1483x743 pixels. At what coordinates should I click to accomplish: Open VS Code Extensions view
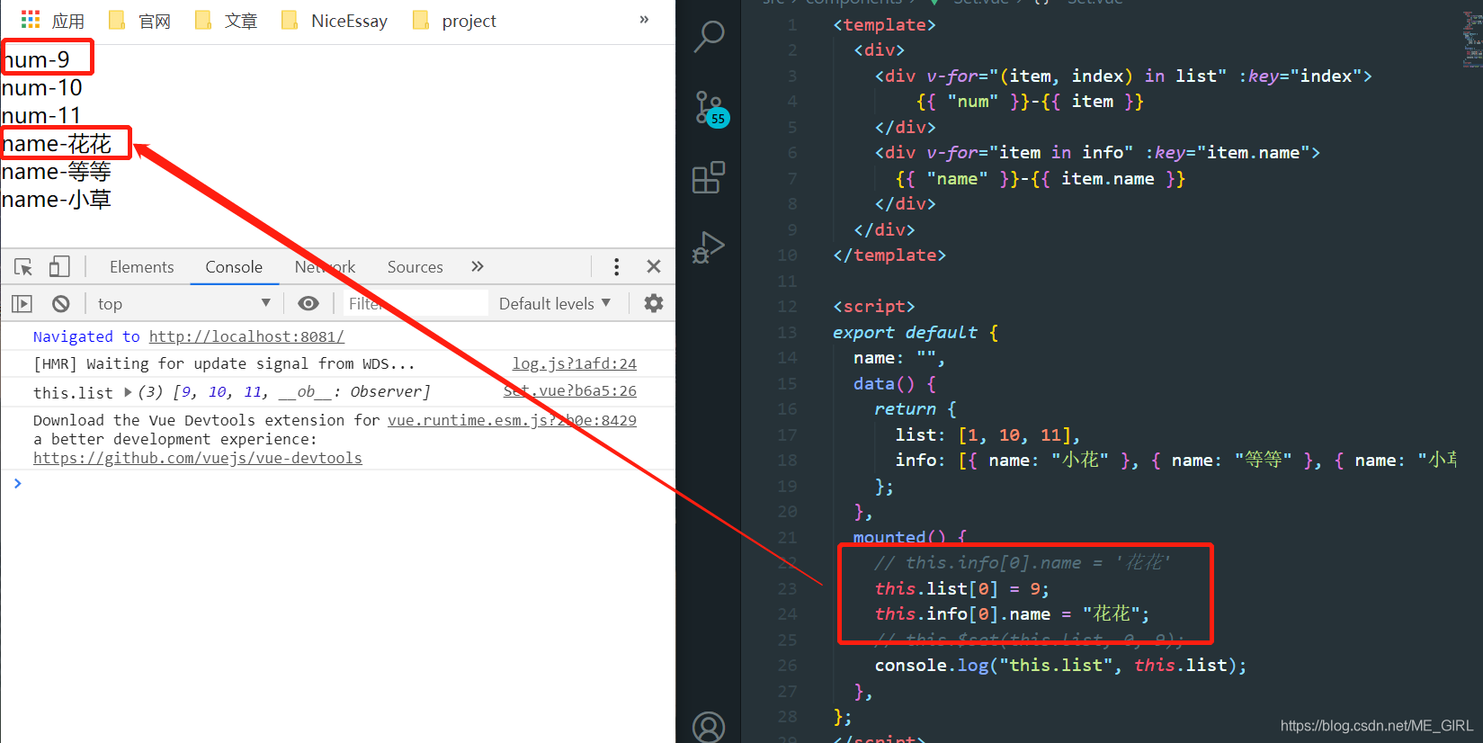[709, 177]
